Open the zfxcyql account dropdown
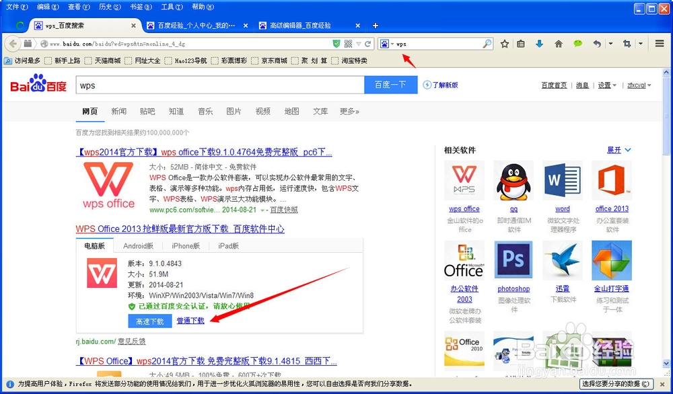This screenshot has width=673, height=394. (639, 85)
